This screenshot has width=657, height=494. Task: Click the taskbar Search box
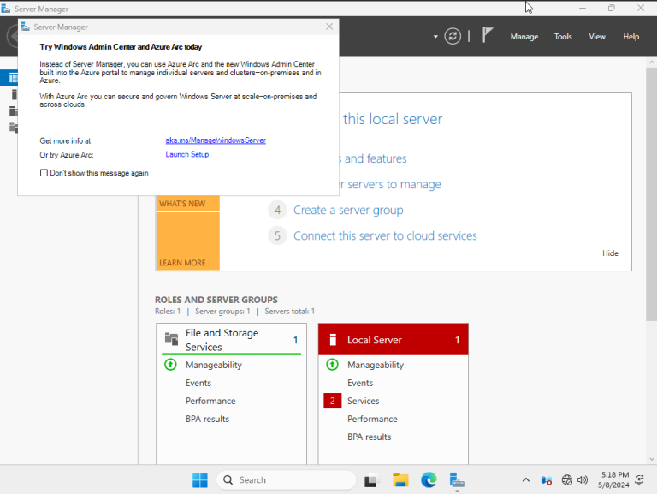click(x=287, y=479)
